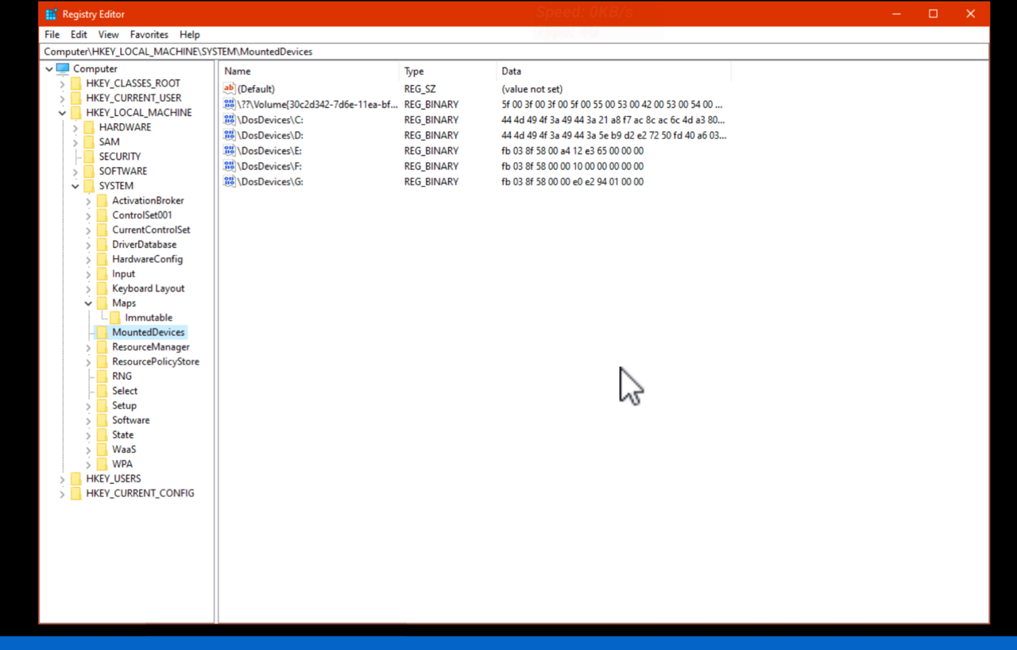Open the Favorites menu
Image resolution: width=1017 pixels, height=650 pixels.
point(149,35)
